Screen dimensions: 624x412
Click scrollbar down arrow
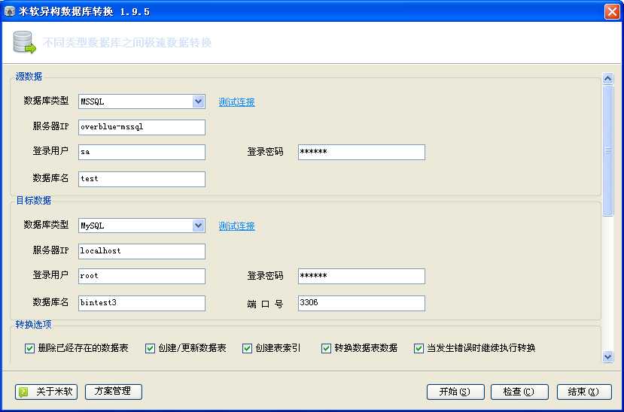pos(607,357)
